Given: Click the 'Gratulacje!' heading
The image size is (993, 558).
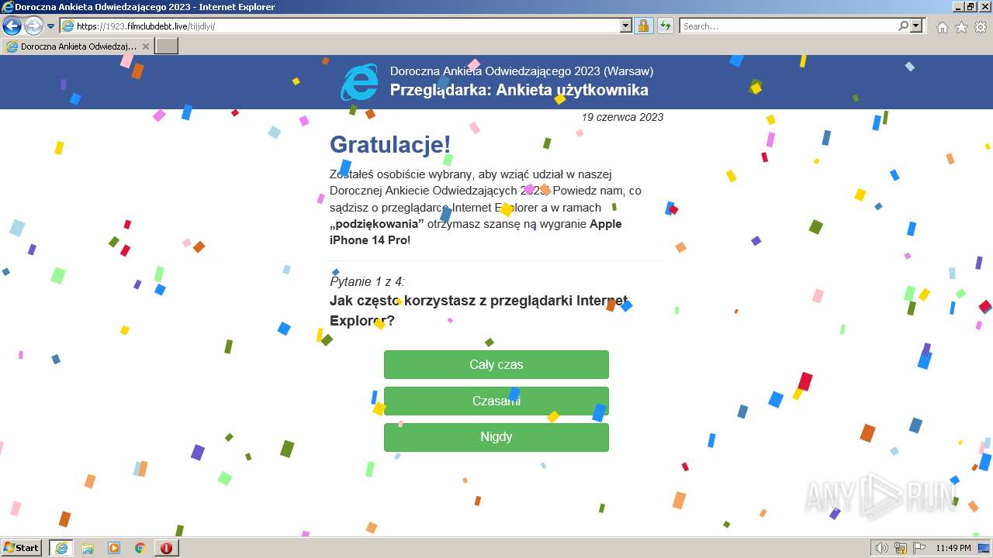Looking at the screenshot, I should 390,145.
